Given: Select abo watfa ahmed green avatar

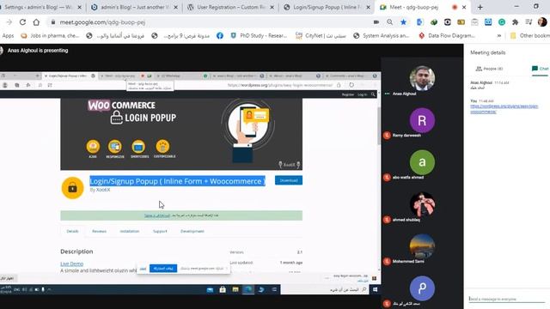Looking at the screenshot, I should coord(422,162).
